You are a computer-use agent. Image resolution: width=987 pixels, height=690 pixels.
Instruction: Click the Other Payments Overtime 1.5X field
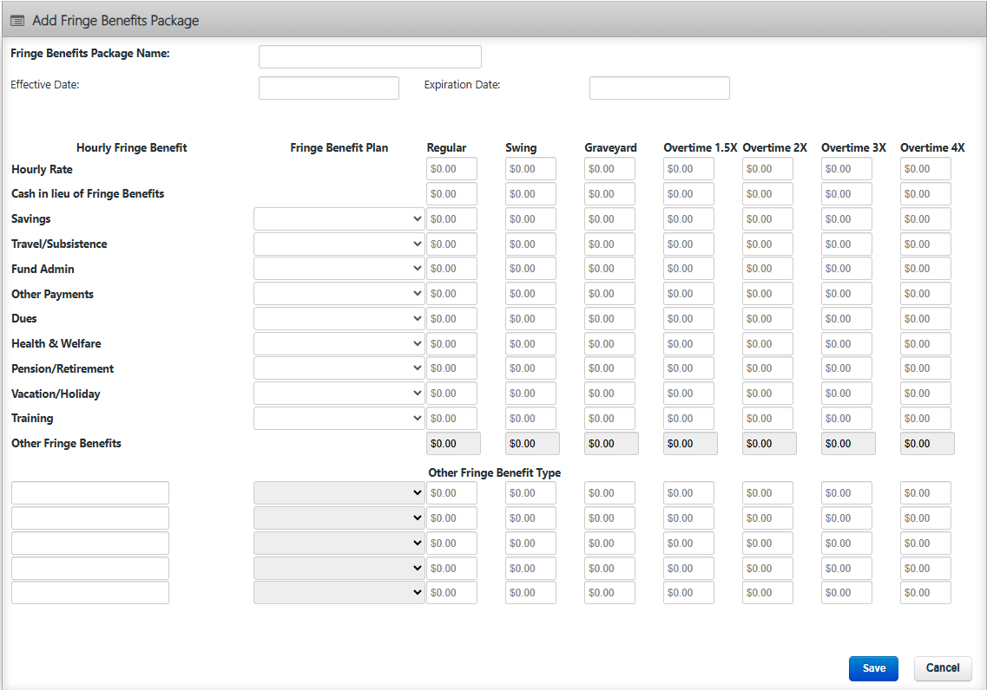click(688, 294)
